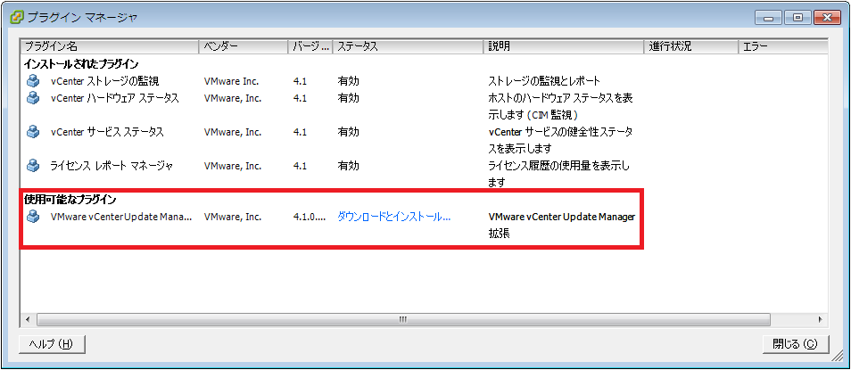Click the vCenter ハードウェア ステータス plugin icon

pos(33,98)
